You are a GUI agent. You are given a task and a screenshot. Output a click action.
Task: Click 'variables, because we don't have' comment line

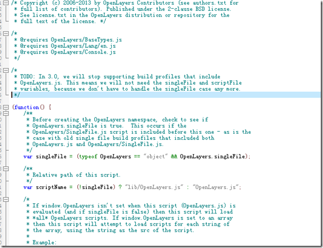(x=127, y=89)
